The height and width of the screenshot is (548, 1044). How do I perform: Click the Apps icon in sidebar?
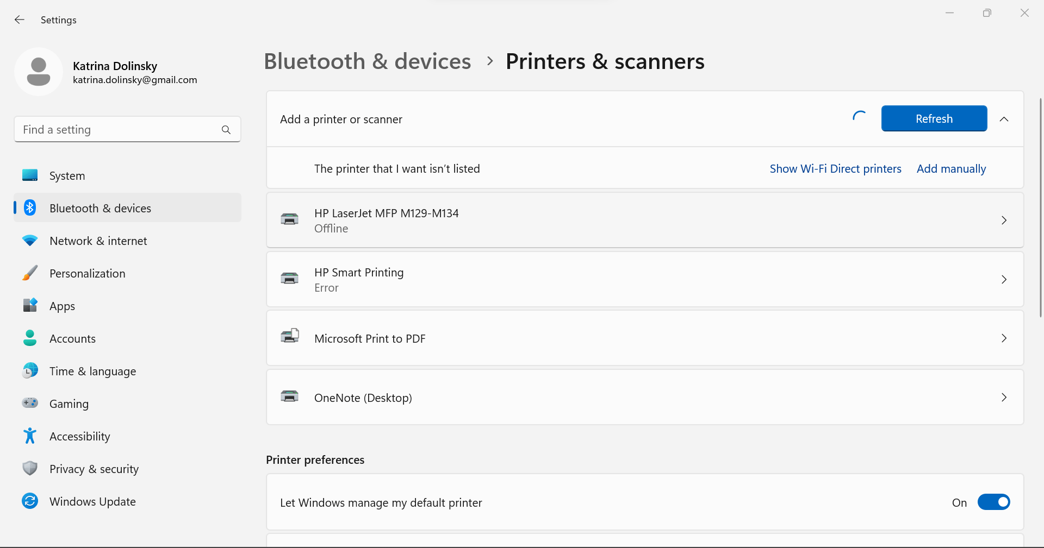30,305
